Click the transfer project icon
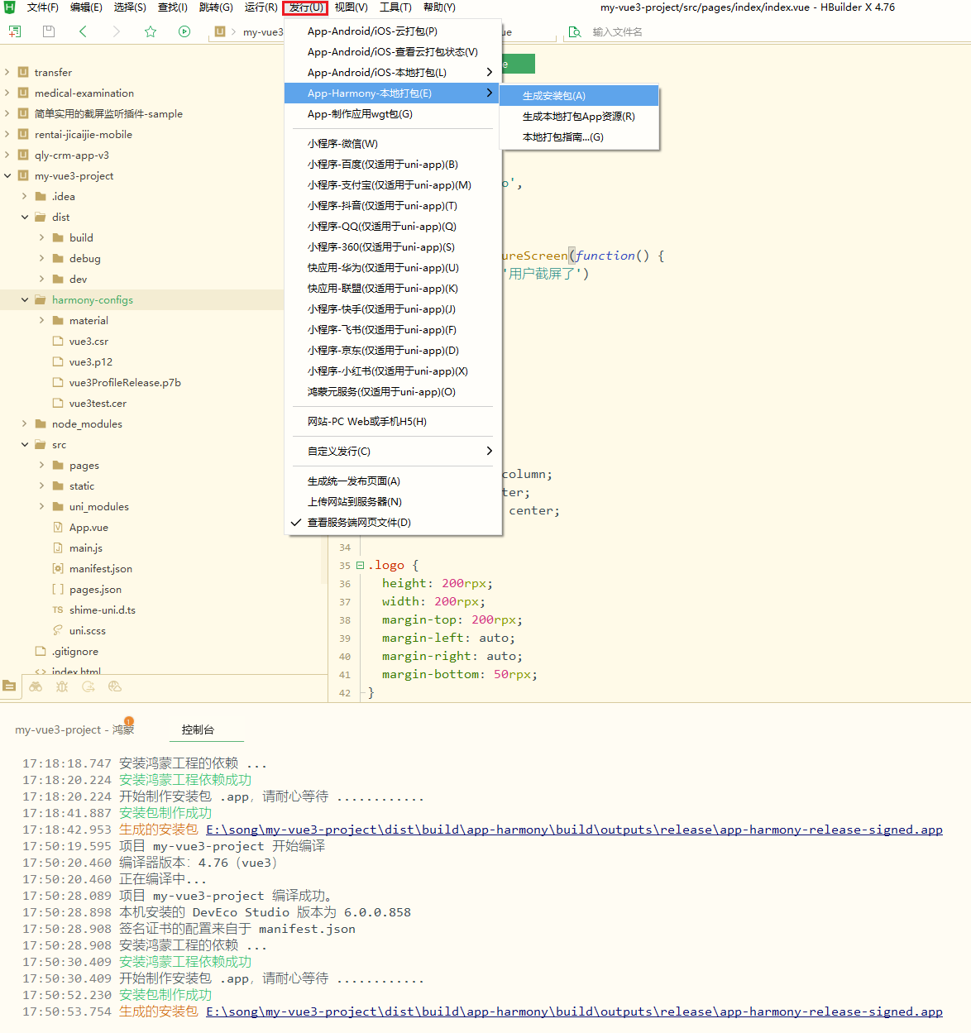 pyautogui.click(x=23, y=72)
